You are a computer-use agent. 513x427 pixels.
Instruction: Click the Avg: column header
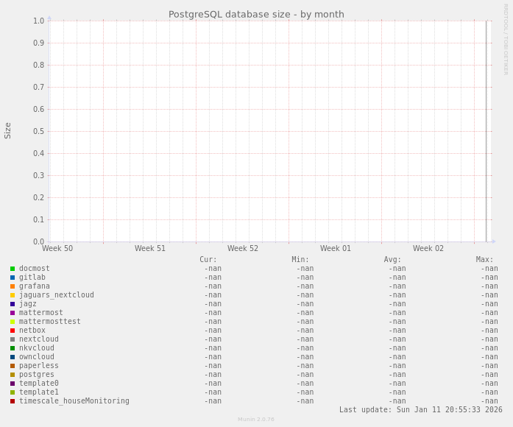pyautogui.click(x=392, y=259)
